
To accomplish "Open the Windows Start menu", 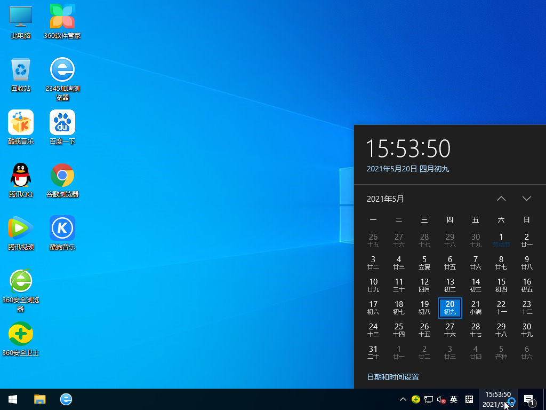I will 13,399.
